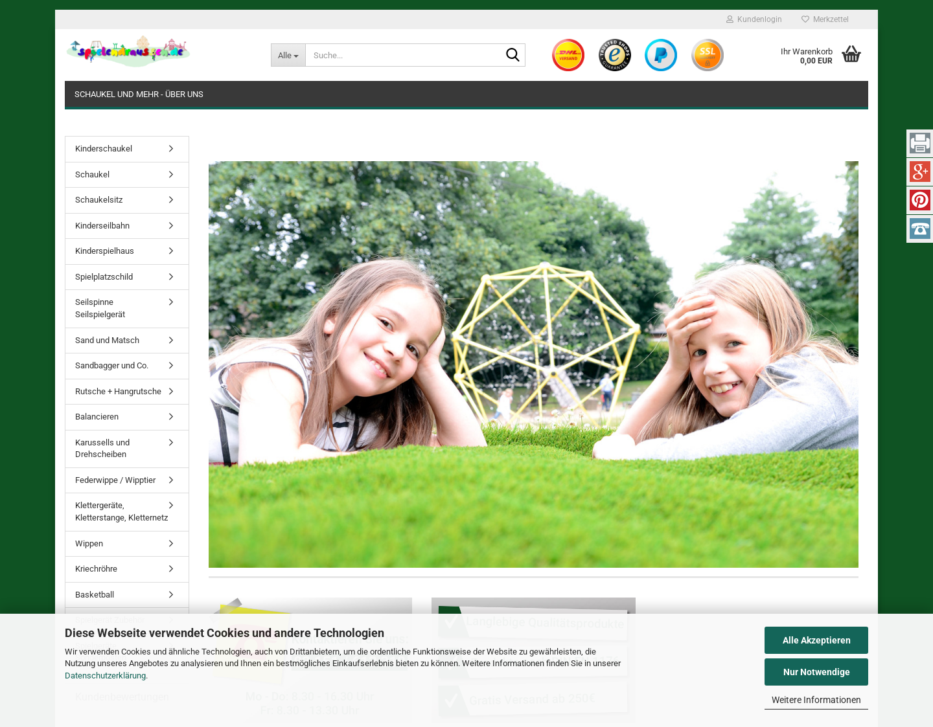Open Karussells und Drehscheiben category
The image size is (933, 727).
point(127,449)
